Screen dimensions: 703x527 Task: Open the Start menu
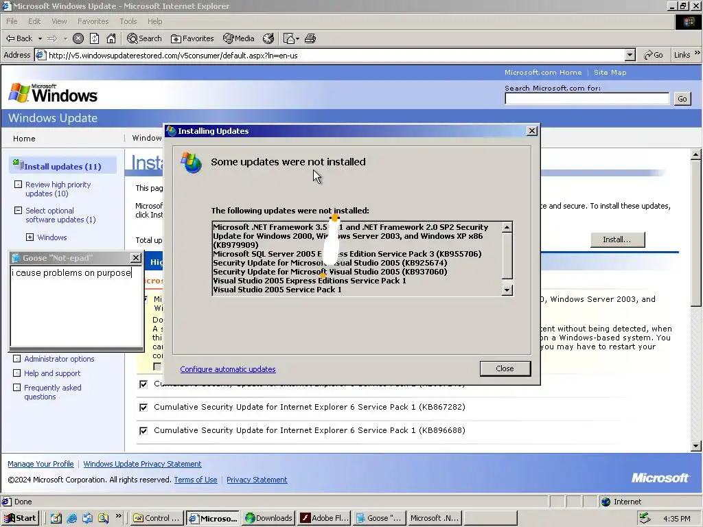[x=20, y=518]
